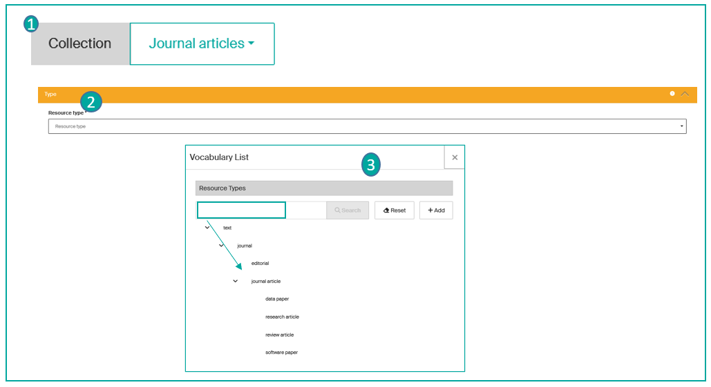Collapse the 'text' tree node chevron
Image resolution: width=711 pixels, height=387 pixels.
click(x=207, y=228)
